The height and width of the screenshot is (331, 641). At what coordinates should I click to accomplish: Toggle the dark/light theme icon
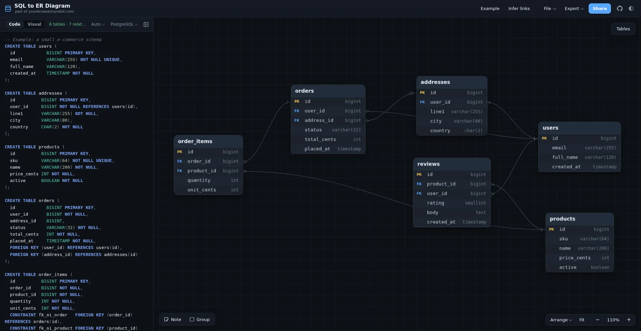pos(631,9)
